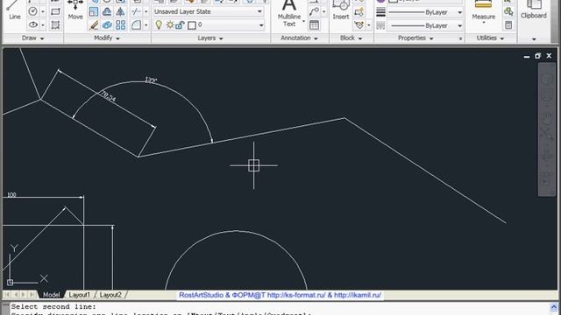The image size is (561, 315).
Task: Open the attribute edit dropdown arrow
Action: pos(368,25)
